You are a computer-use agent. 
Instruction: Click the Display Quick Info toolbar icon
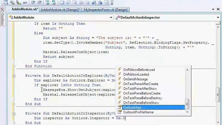click(x=18, y=2)
